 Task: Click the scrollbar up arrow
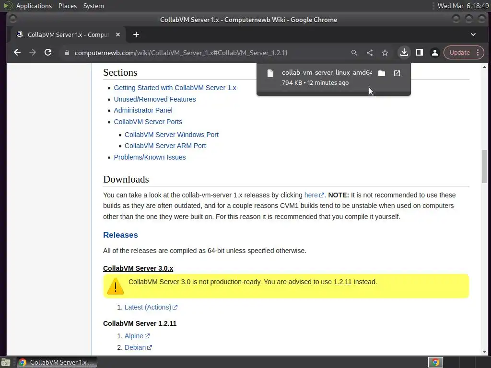[484, 67]
